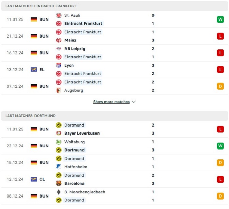Click the Barcelona club crest
The height and width of the screenshot is (209, 229).
tap(59, 183)
